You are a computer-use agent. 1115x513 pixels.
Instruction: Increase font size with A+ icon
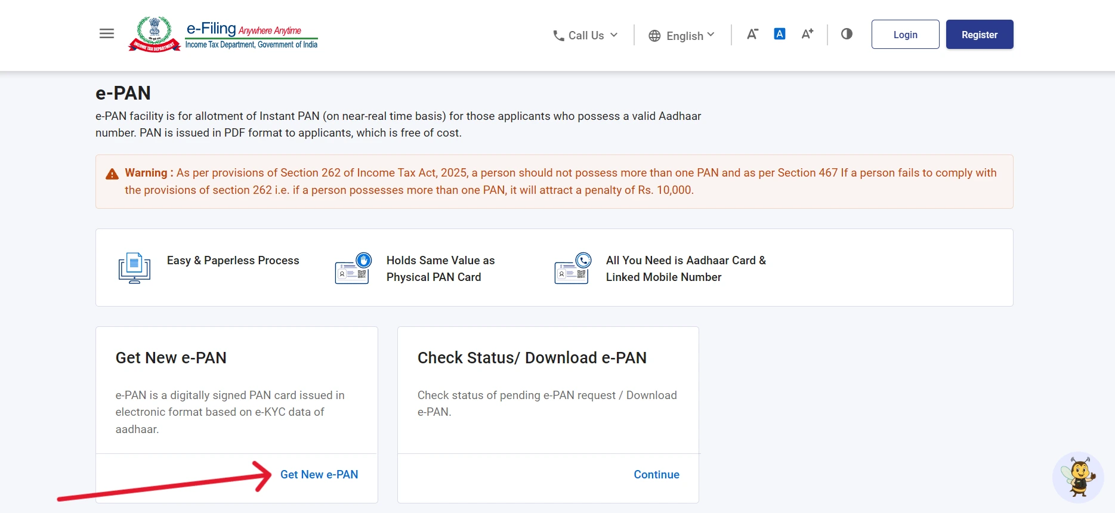pos(807,34)
